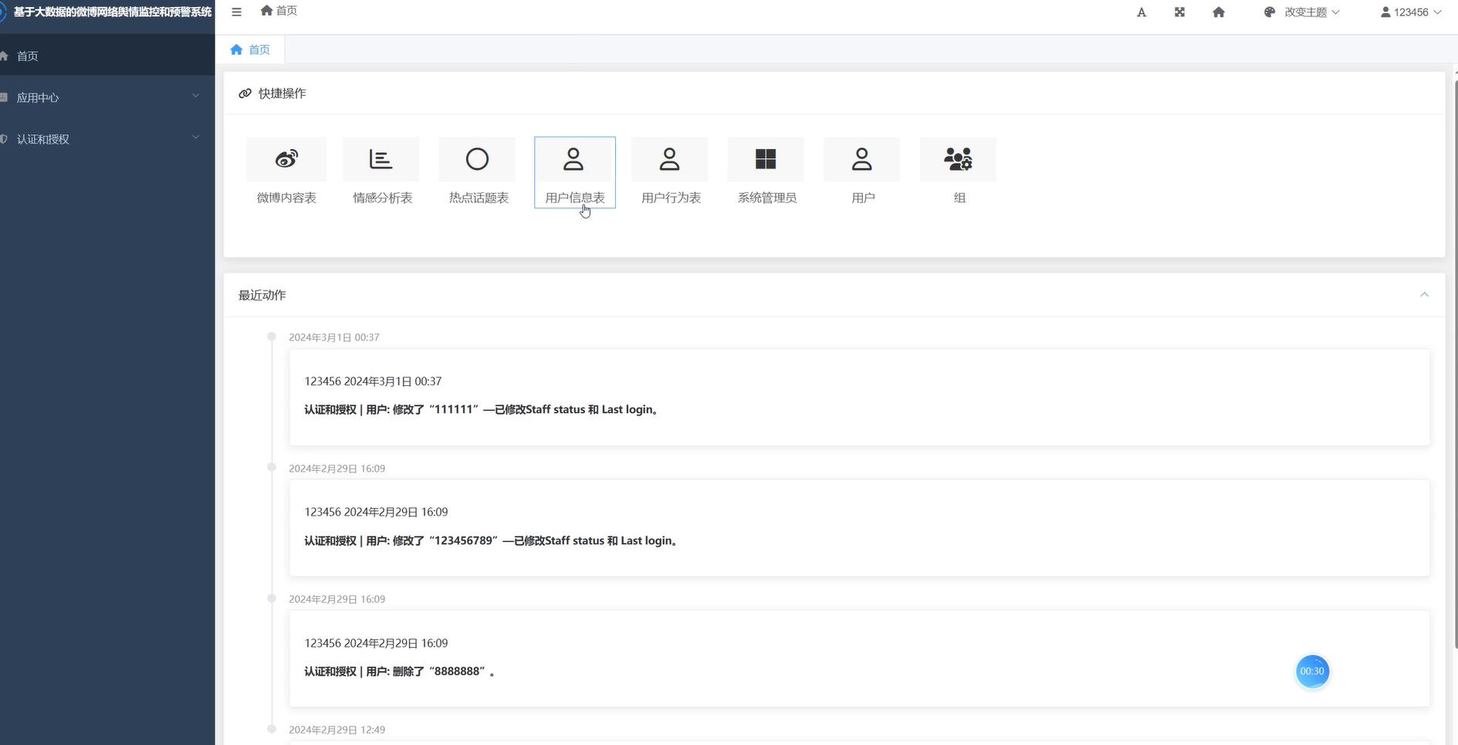Click the log entry about modifying "123456789"

(859, 528)
